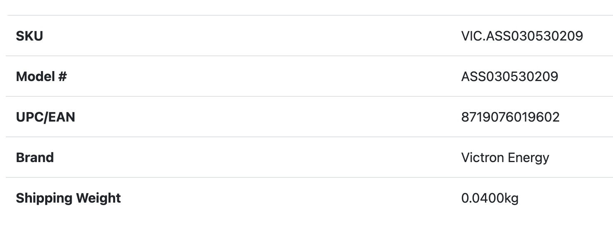Click the SKU value VIC.ASS030530209
This screenshot has width=613, height=239.
coord(522,36)
